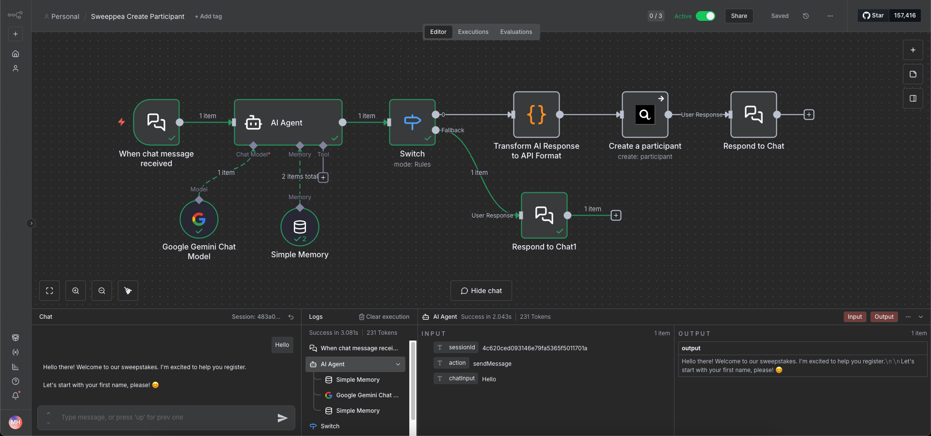The width and height of the screenshot is (931, 436).
Task: Select the Switch row in logs
Action: click(x=356, y=426)
